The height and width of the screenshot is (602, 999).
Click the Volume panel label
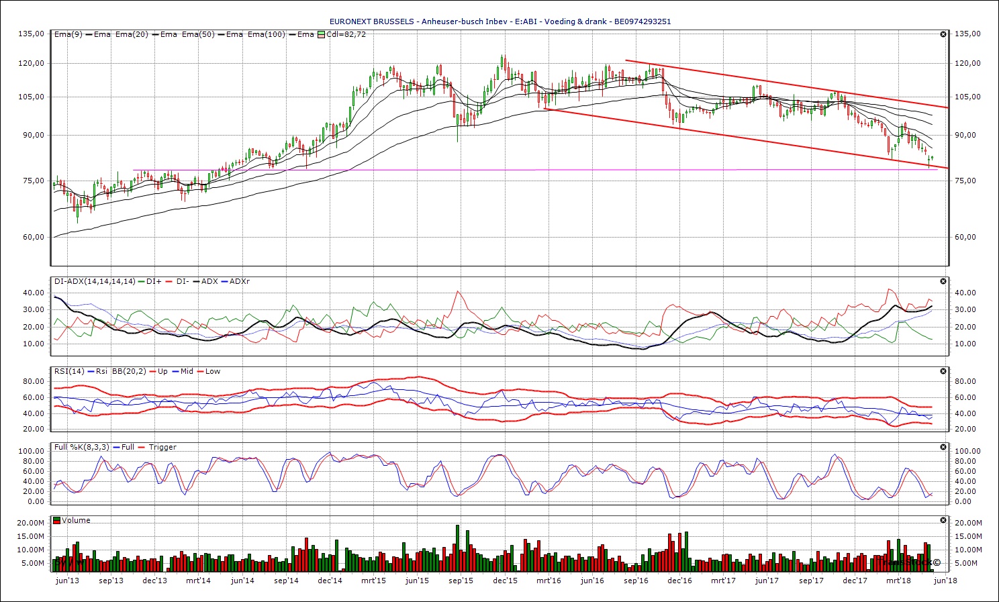click(x=76, y=520)
